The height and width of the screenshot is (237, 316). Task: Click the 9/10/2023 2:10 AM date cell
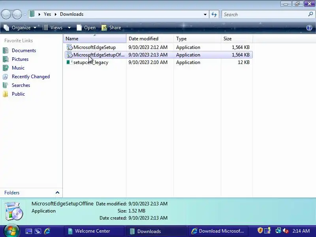148,62
